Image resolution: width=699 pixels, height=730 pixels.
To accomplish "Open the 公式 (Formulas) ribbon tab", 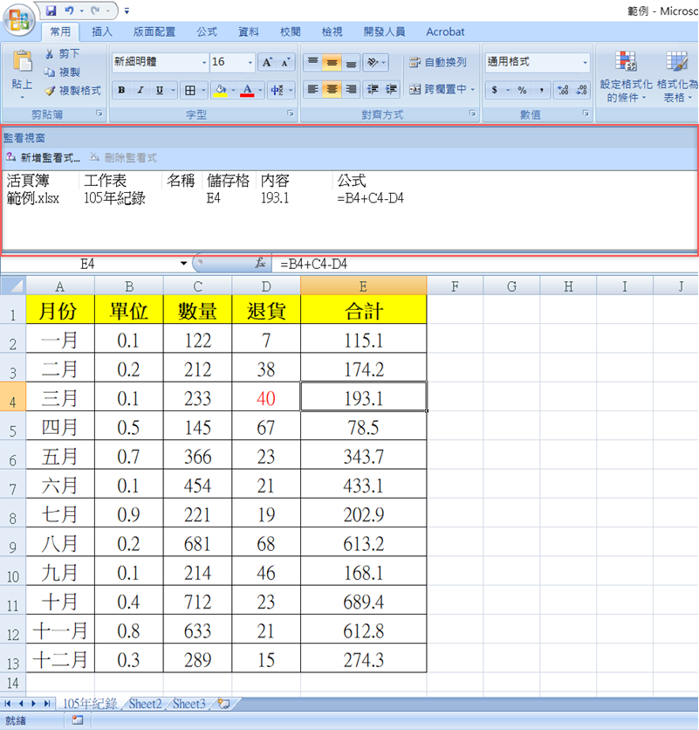I will pos(207,31).
